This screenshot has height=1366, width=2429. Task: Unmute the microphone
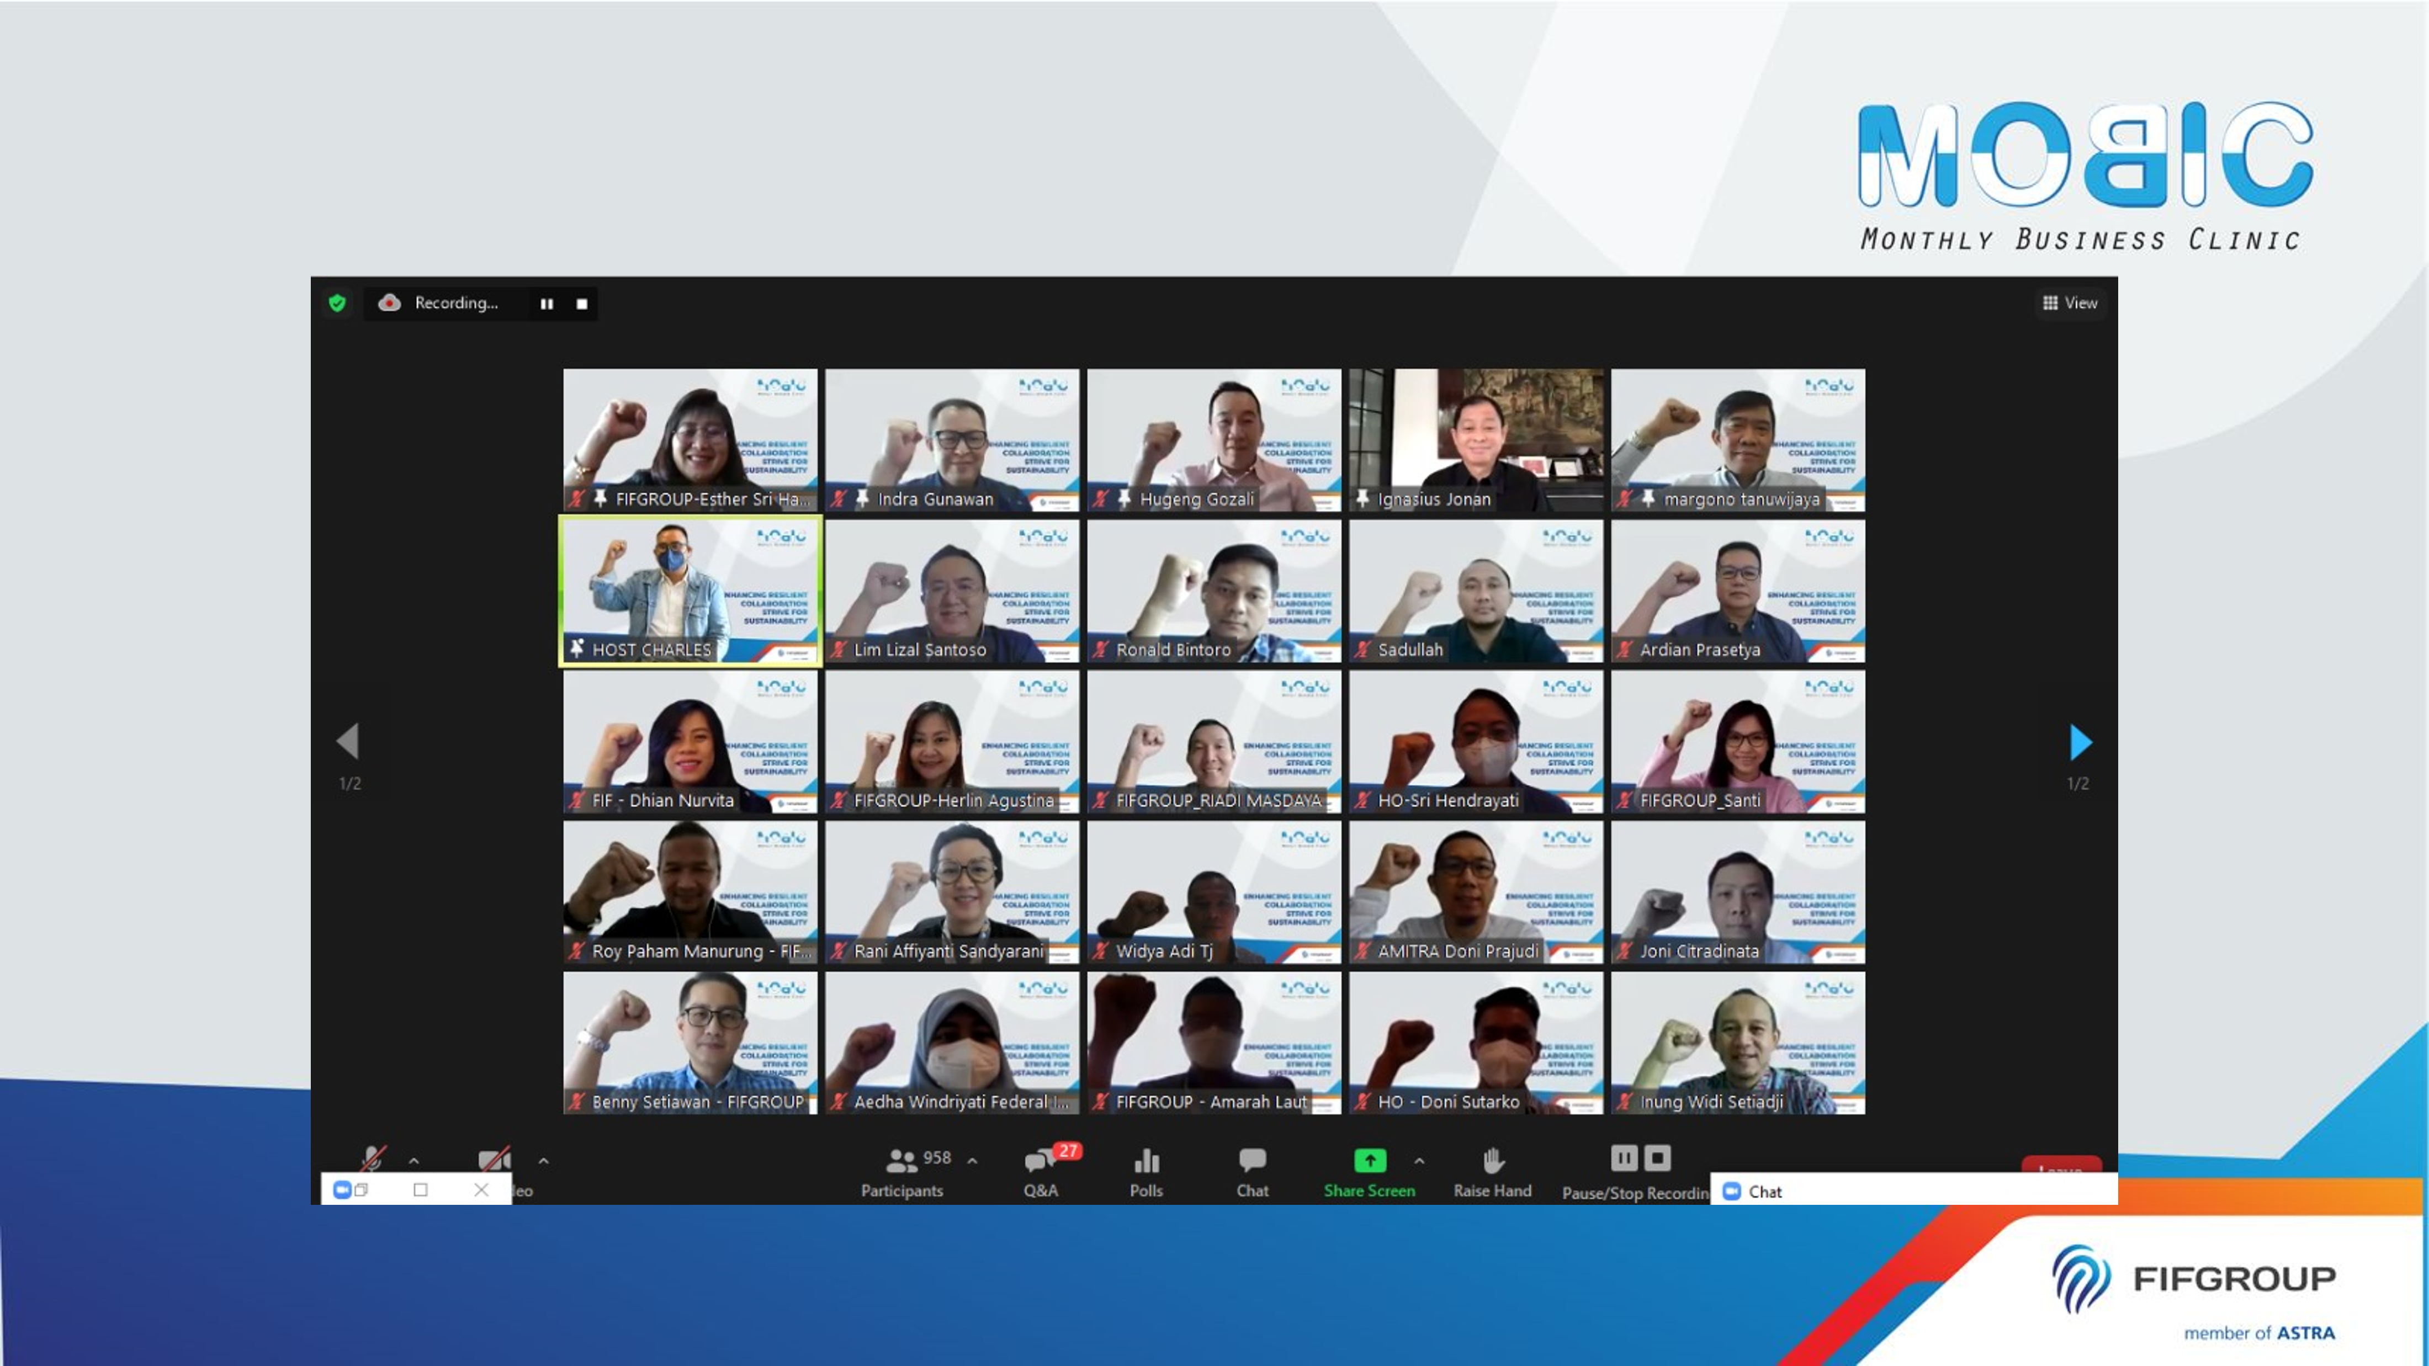coord(373,1158)
